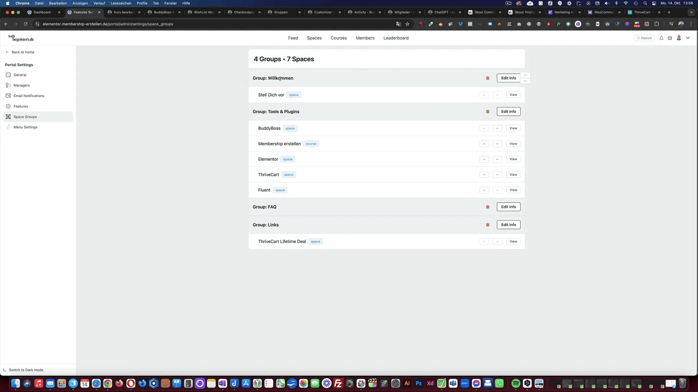Click the delete icon for Group Links
This screenshot has width=698, height=392.
click(x=488, y=225)
